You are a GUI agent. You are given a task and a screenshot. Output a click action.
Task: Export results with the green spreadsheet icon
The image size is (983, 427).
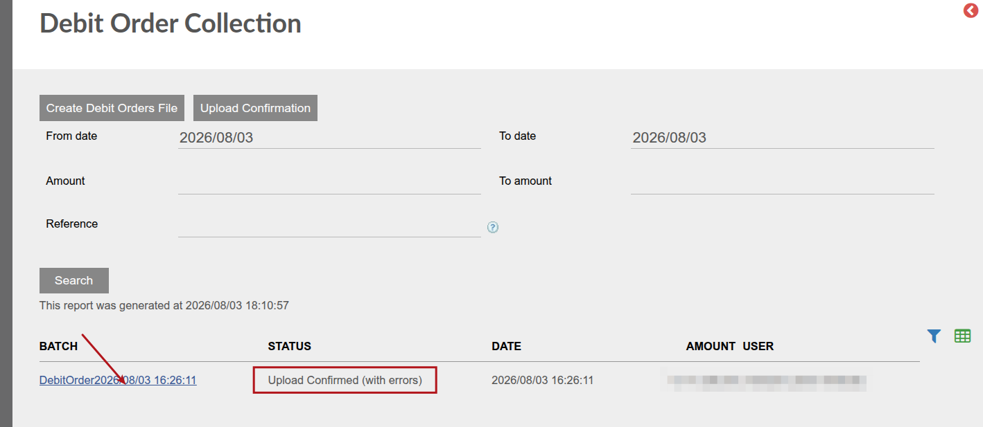click(x=962, y=336)
